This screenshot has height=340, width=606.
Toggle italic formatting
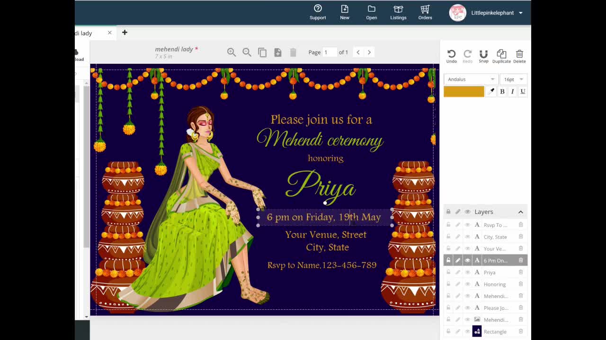click(512, 92)
